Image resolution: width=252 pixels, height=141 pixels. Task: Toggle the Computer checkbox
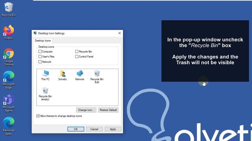[40, 51]
